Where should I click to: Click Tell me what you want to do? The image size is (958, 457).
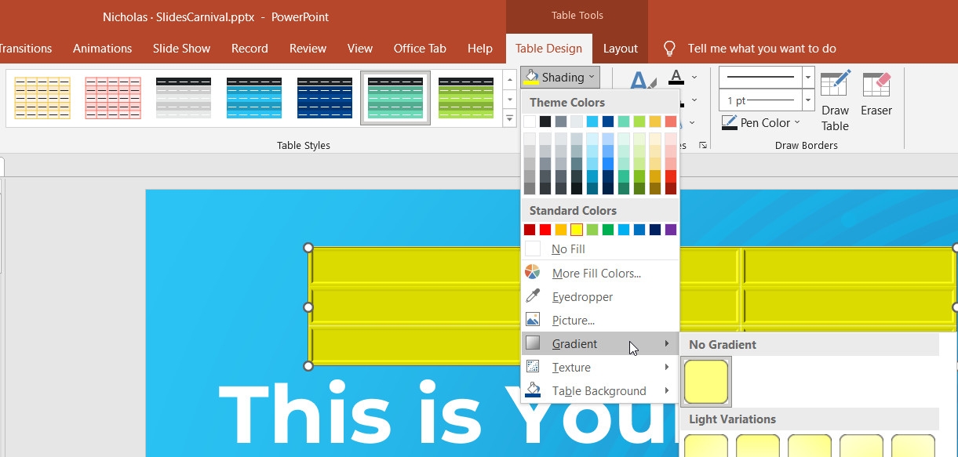pyautogui.click(x=762, y=49)
